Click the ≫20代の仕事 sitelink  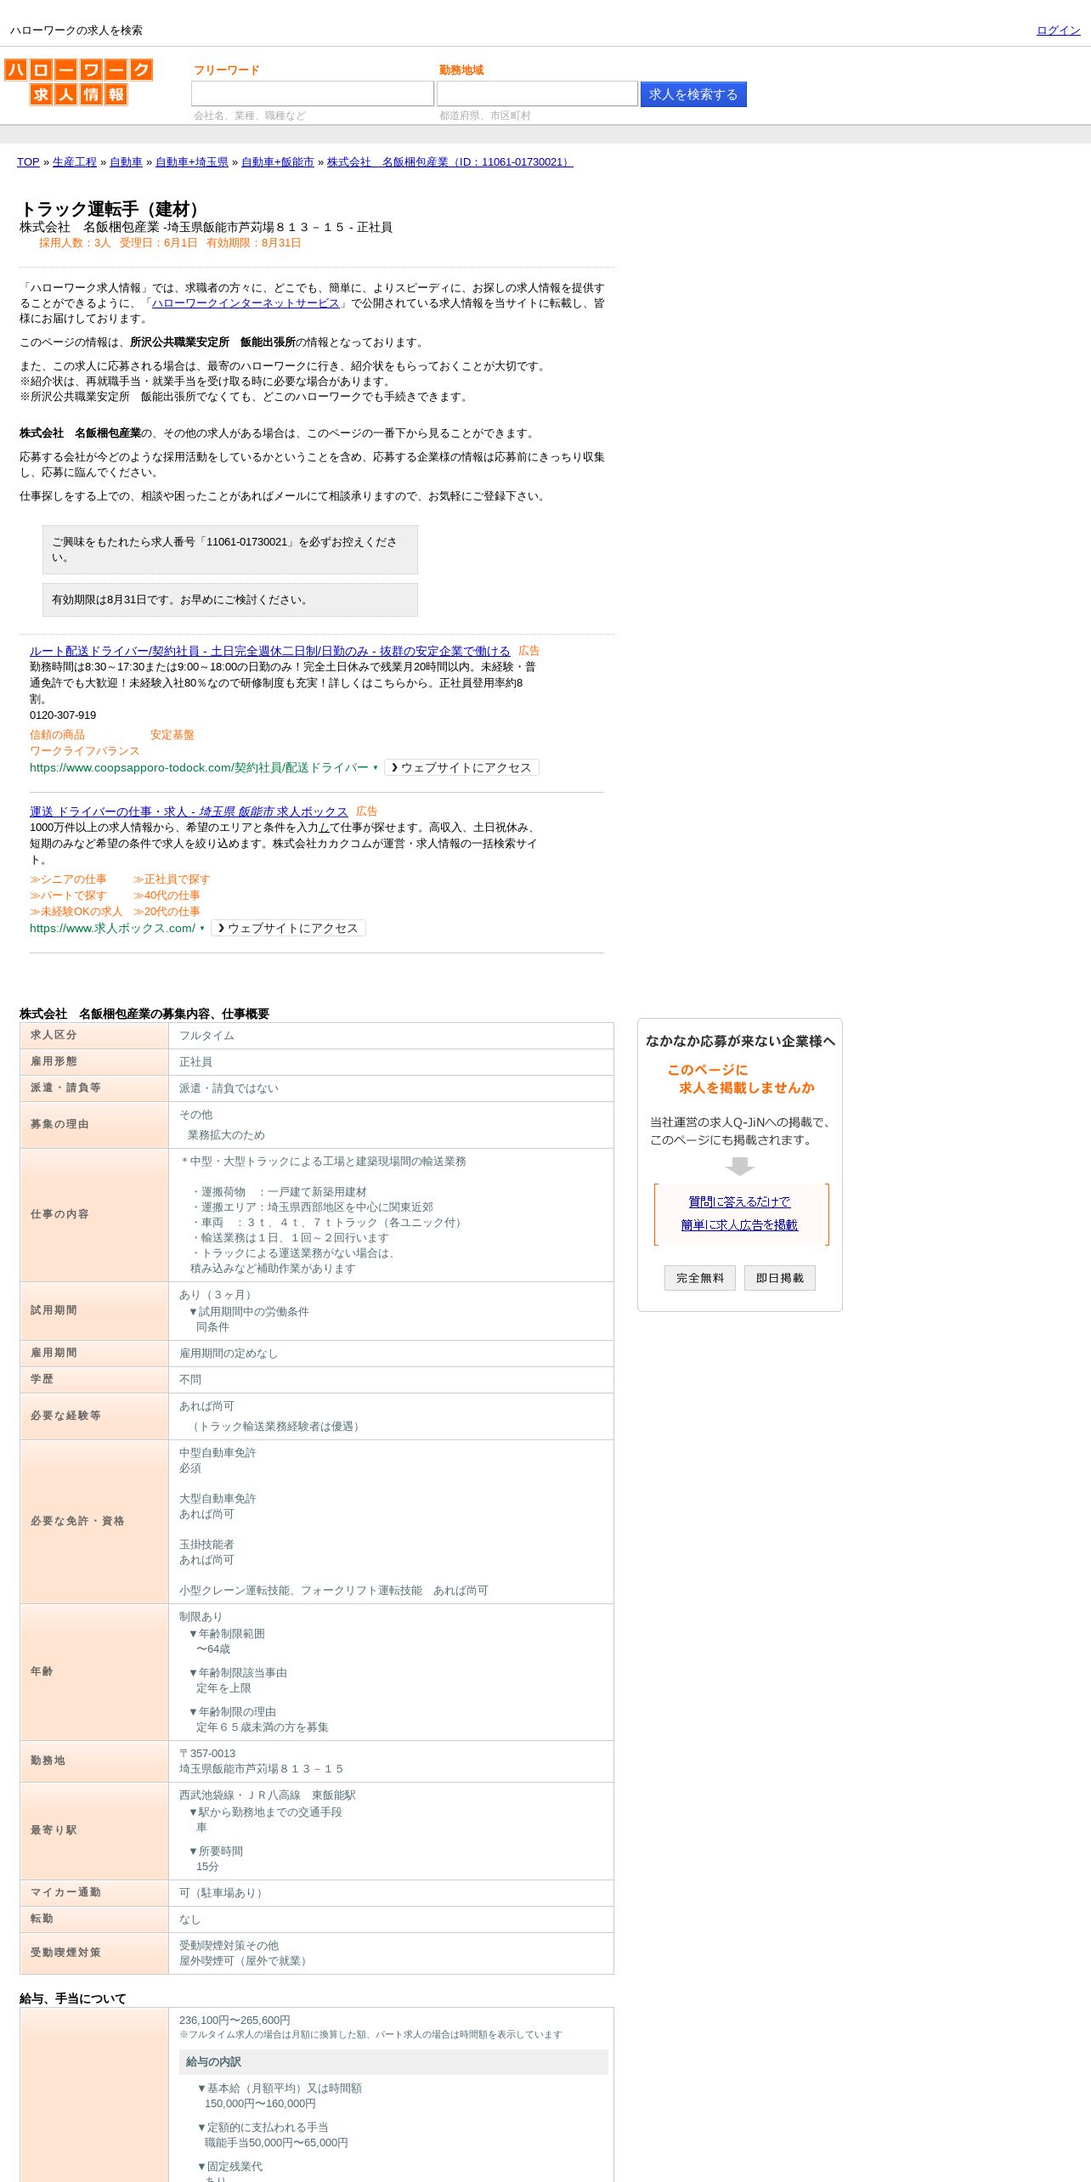(x=167, y=912)
